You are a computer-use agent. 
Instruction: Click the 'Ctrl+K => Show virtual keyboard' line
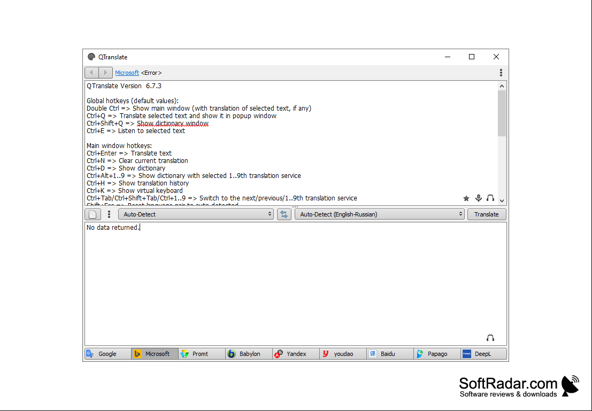135,191
